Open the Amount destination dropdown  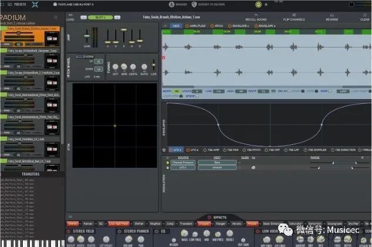217,168
